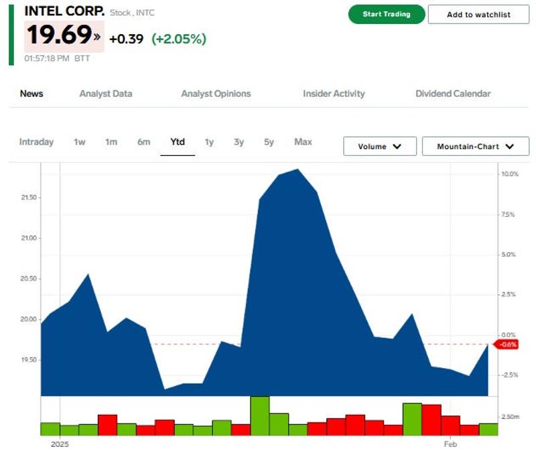The width and height of the screenshot is (536, 455).
Task: Select Intraday chart range
Action: coord(36,142)
